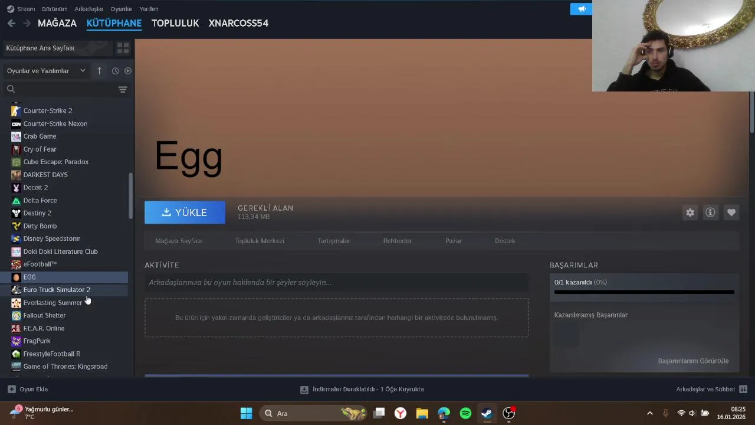Open Rehberler link
Image resolution: width=755 pixels, height=425 pixels.
pos(397,241)
